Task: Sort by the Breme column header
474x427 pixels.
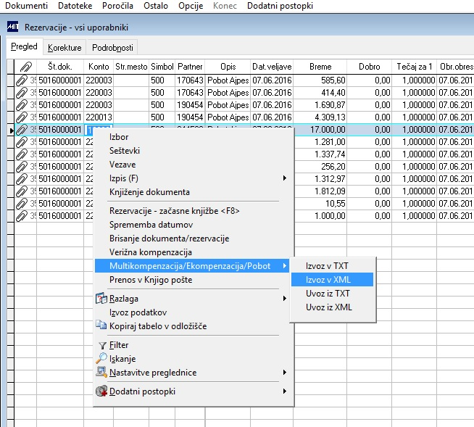Action: [x=320, y=67]
